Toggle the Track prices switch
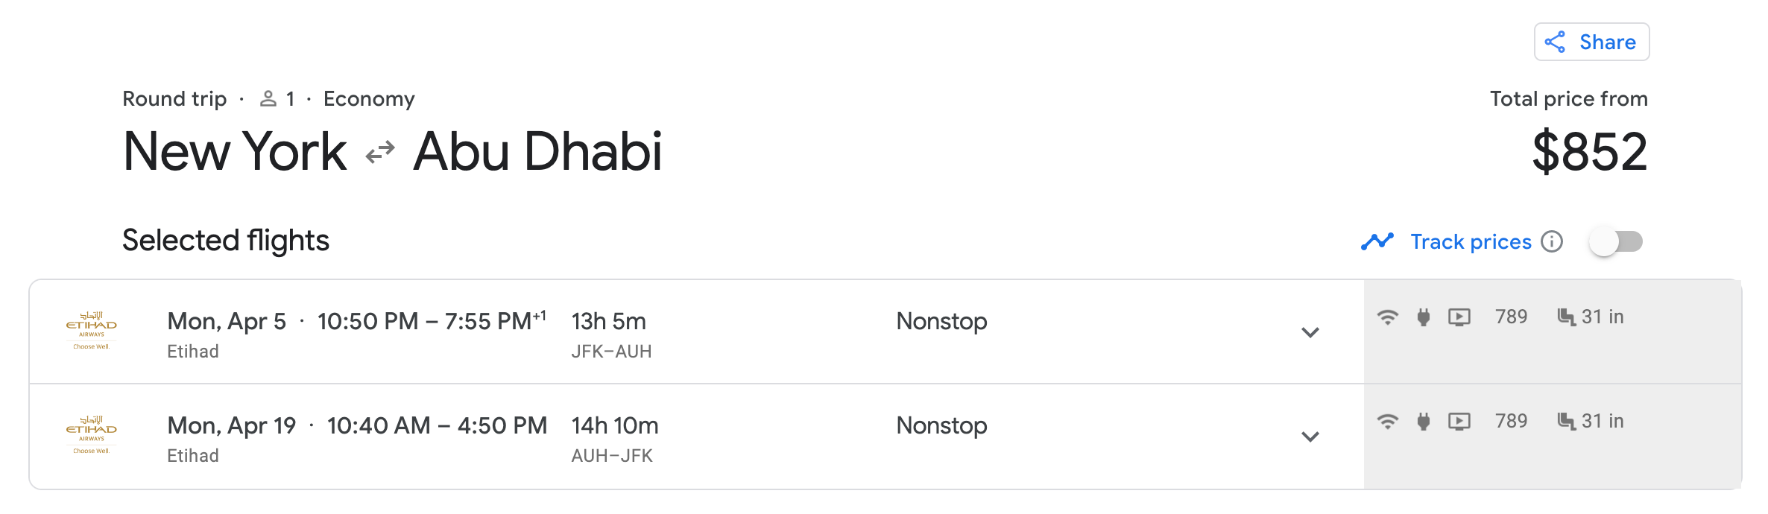The width and height of the screenshot is (1768, 514). pyautogui.click(x=1616, y=242)
